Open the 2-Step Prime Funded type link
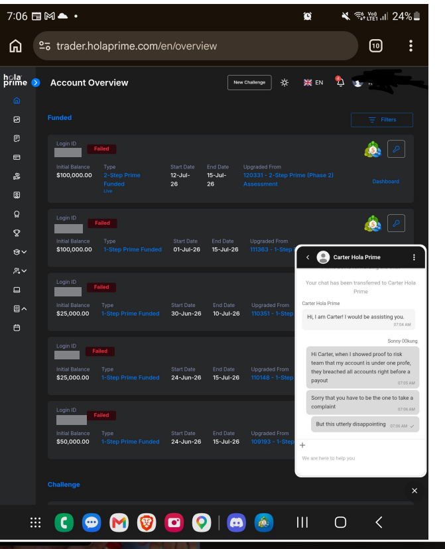Image resolution: width=445 pixels, height=549 pixels. click(x=122, y=180)
